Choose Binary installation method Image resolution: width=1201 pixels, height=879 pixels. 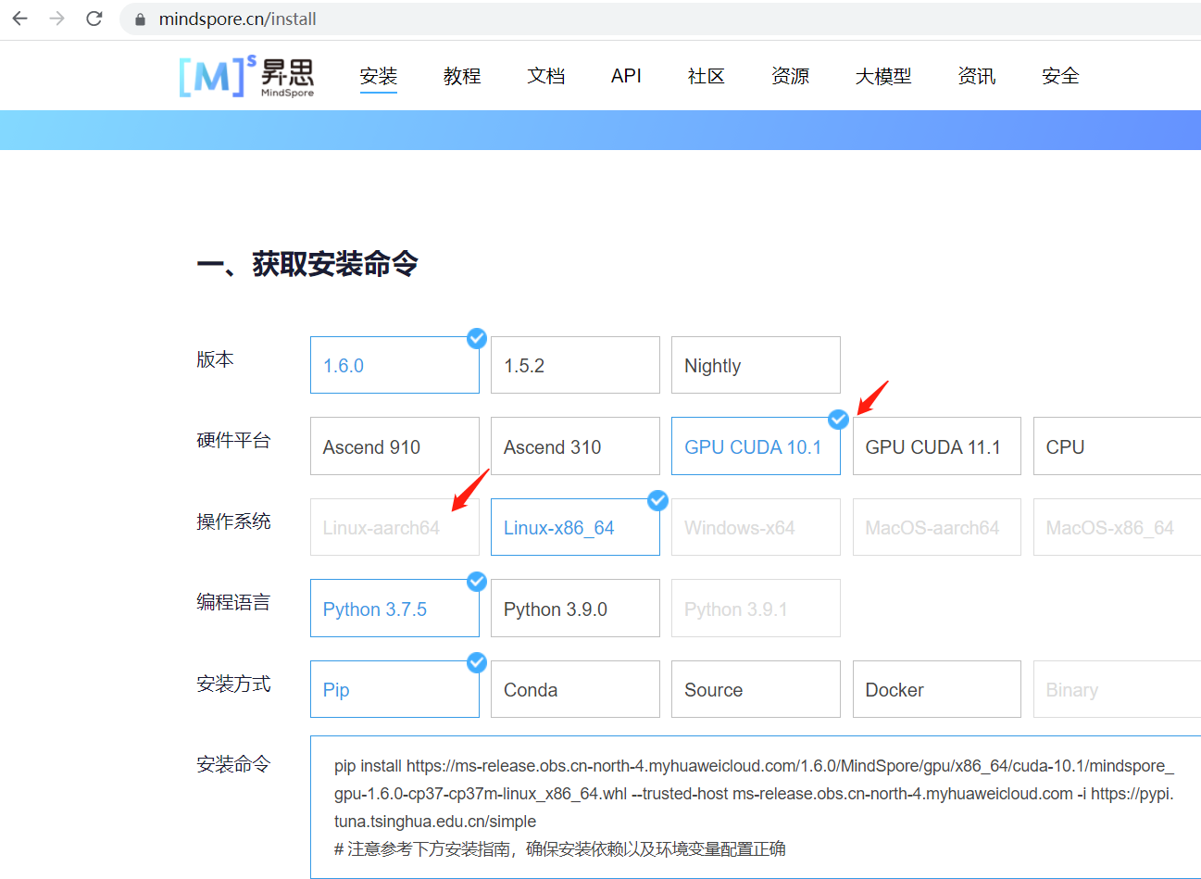click(1117, 689)
